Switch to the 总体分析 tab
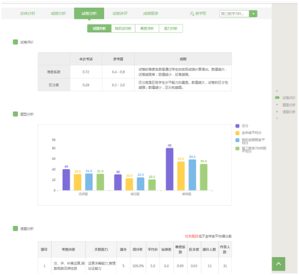 click(x=27, y=13)
